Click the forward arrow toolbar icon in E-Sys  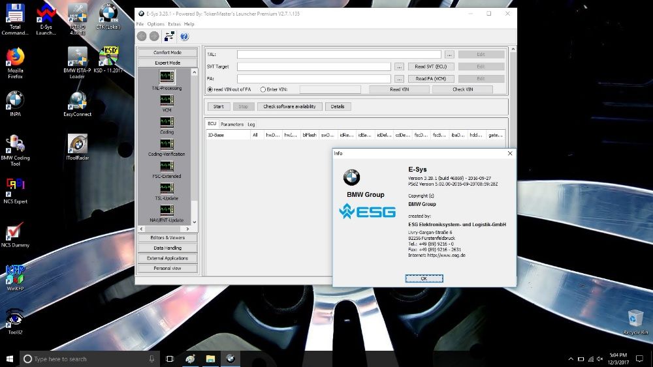[x=154, y=37]
